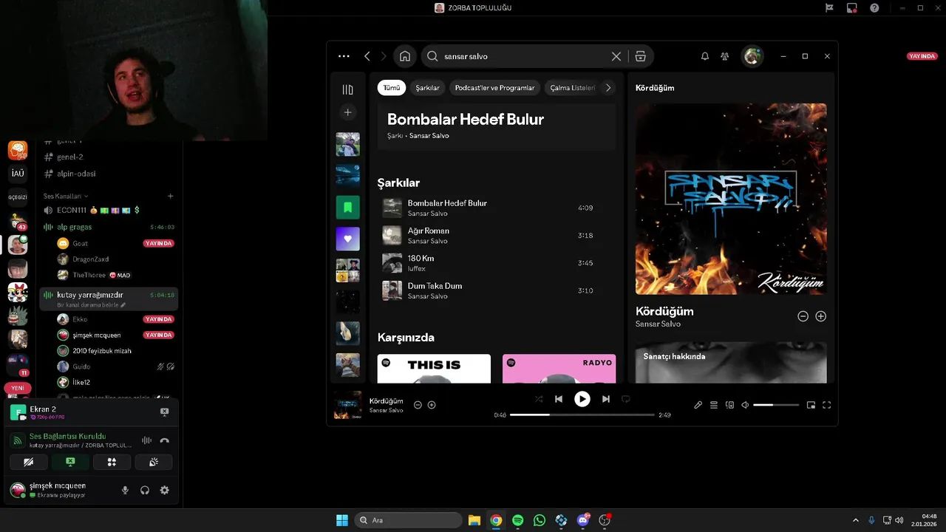Play the current track Kördüğüm
The image size is (946, 532).
click(582, 399)
